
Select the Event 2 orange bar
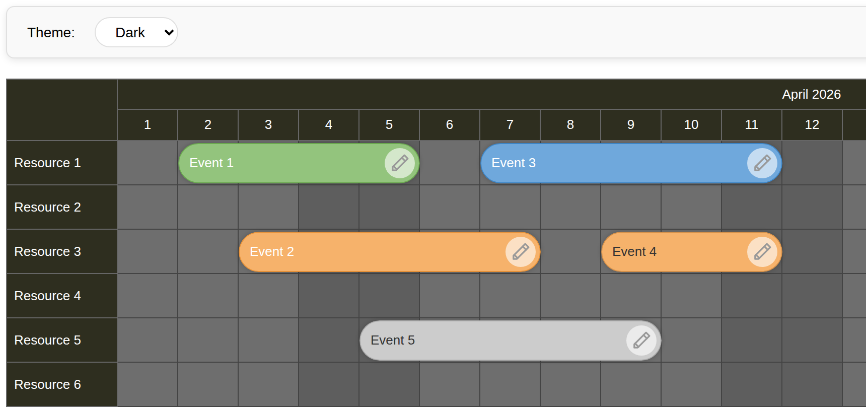click(352, 251)
